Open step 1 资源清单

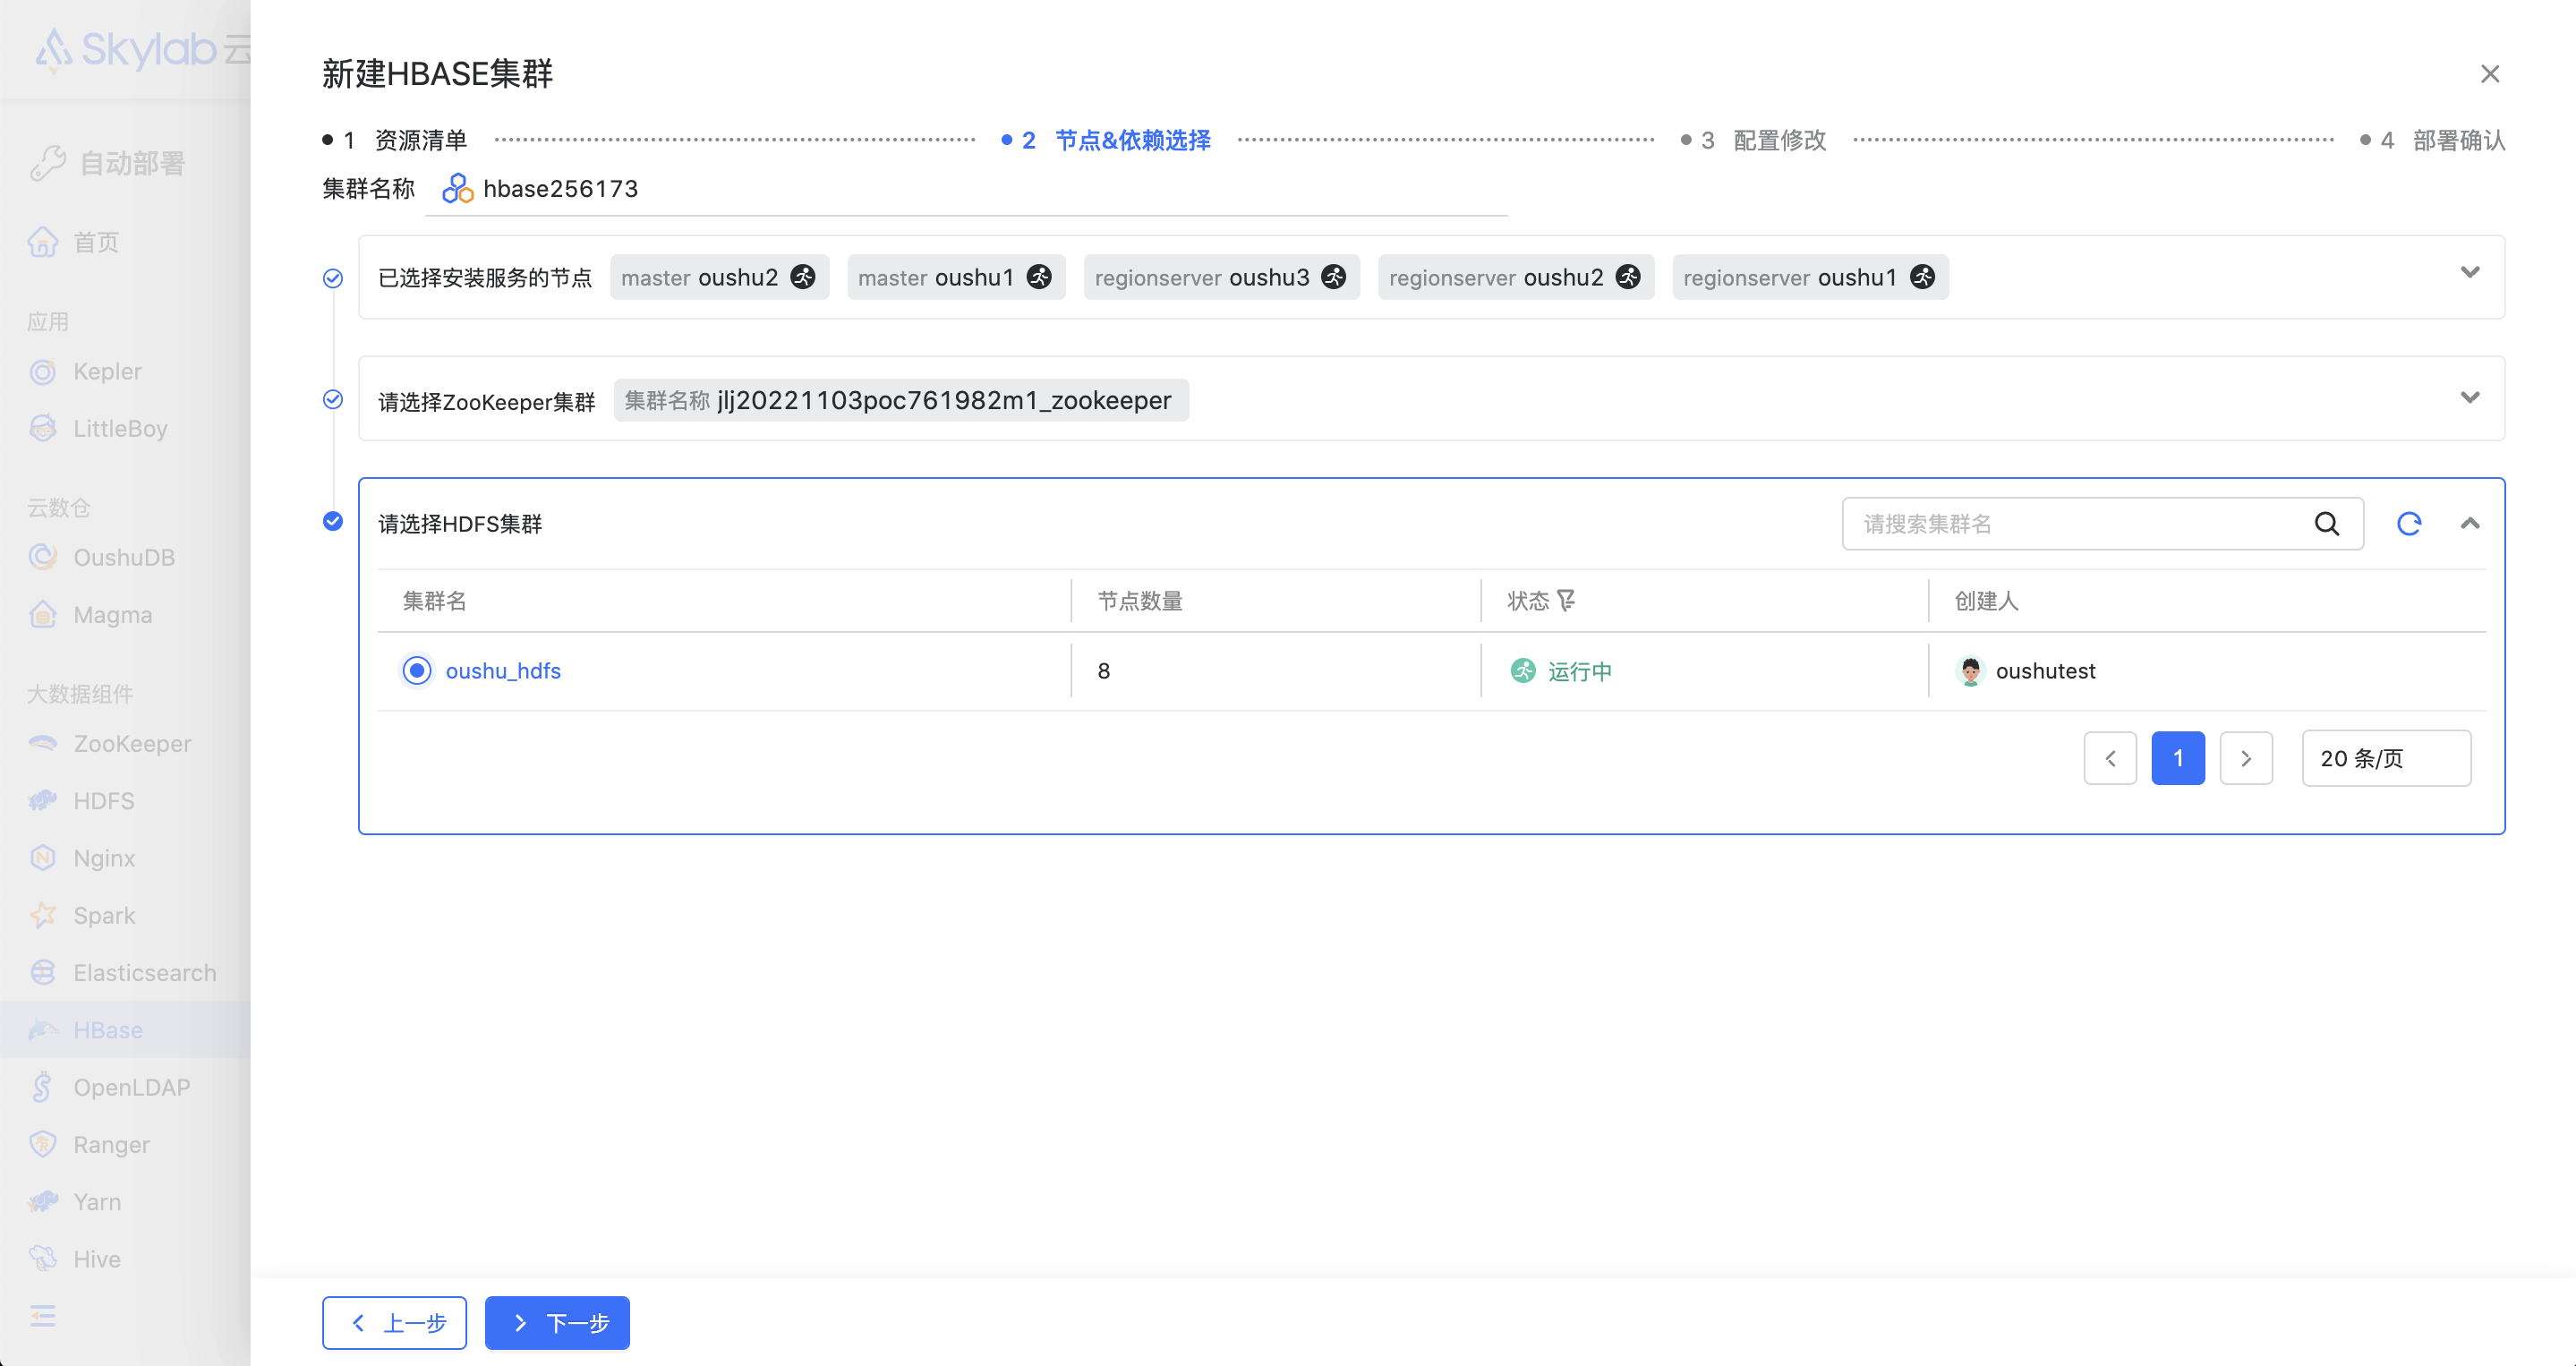395,140
